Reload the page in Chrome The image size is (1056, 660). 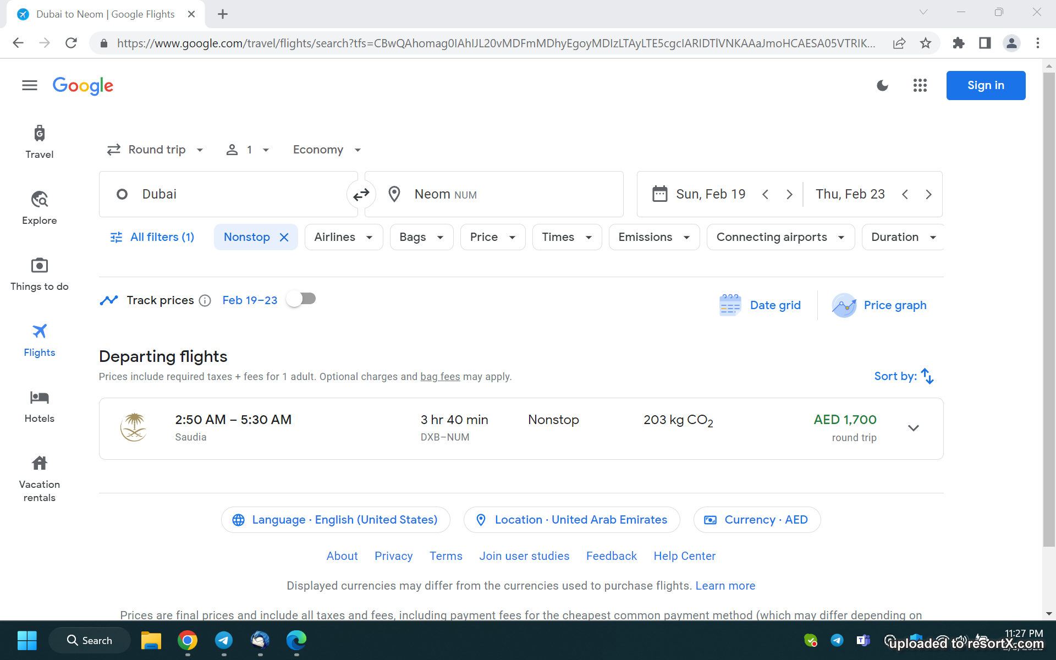71,43
